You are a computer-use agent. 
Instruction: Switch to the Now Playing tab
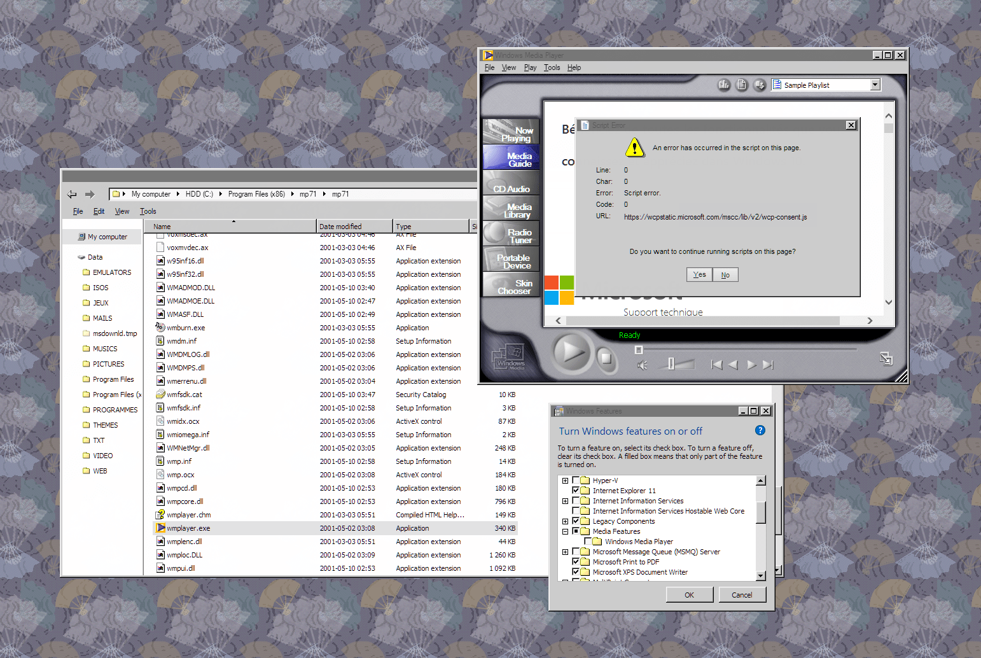(511, 132)
